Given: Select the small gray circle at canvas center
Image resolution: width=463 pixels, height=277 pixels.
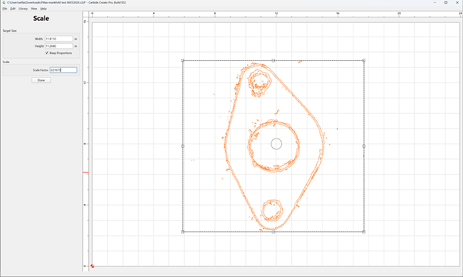Looking at the screenshot, I should 276,144.
